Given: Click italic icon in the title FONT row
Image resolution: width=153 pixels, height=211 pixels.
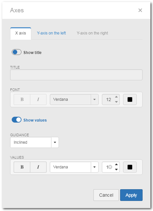Looking at the screenshot, I should (x=38, y=99).
